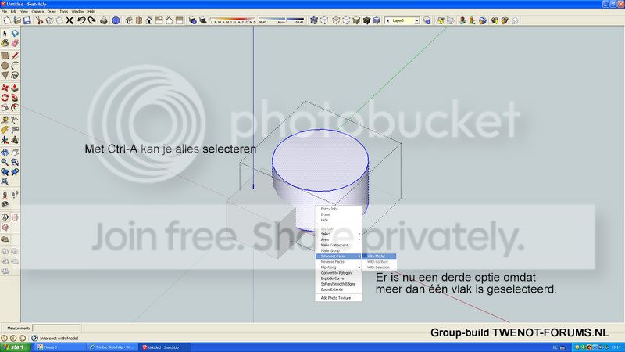Screen dimensions: 625x352
Task: Redo the last undone action
Action: (91, 20)
